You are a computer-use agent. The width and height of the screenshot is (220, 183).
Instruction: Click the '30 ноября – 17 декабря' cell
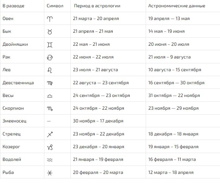tap(98, 121)
